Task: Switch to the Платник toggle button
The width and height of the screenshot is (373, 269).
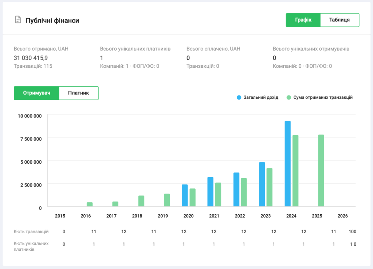Action: [x=79, y=93]
